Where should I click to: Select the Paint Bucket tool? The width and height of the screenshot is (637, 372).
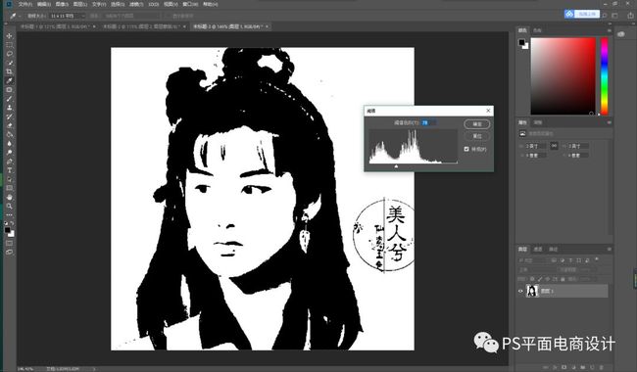(9, 134)
